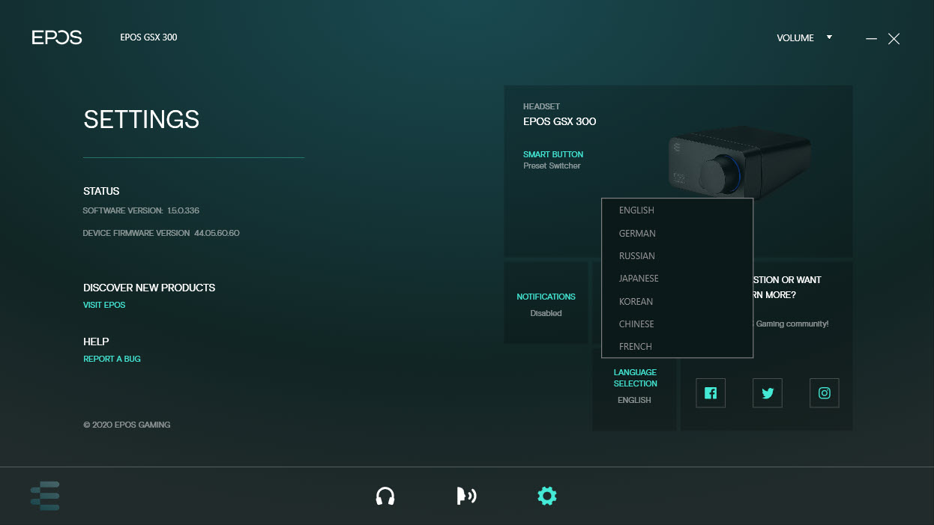
Task: Toggle the Notifications Disabled tile
Action: click(546, 304)
